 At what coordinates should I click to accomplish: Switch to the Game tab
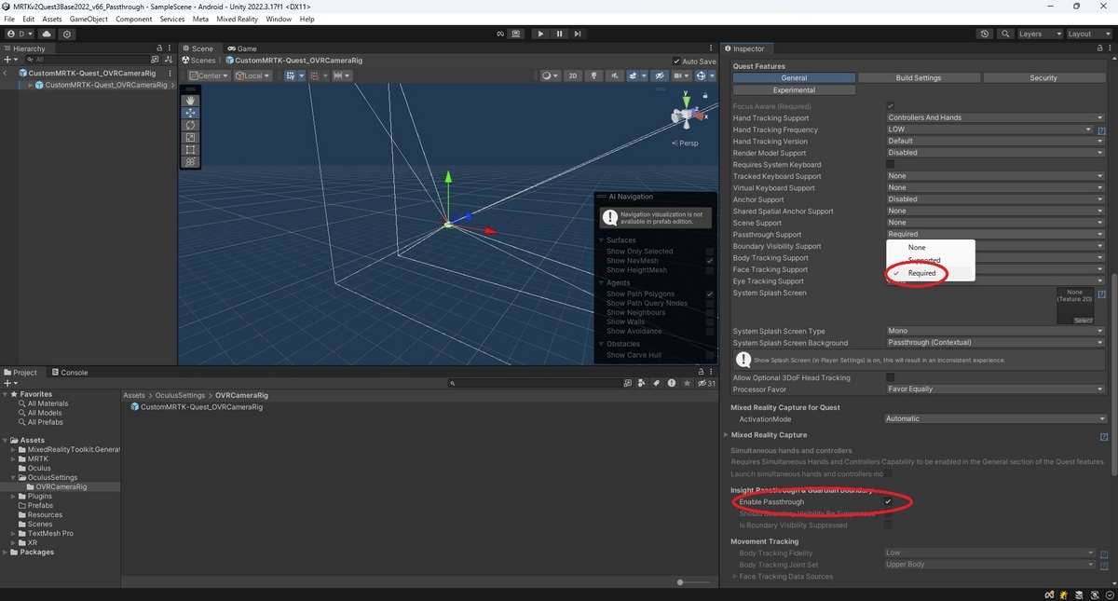[241, 48]
